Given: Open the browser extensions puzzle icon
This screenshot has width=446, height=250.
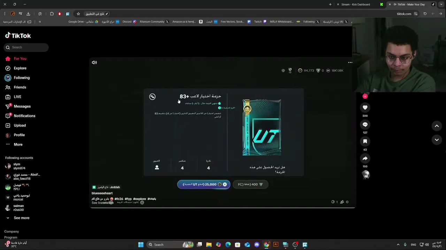Looking at the screenshot, I should (52, 14).
